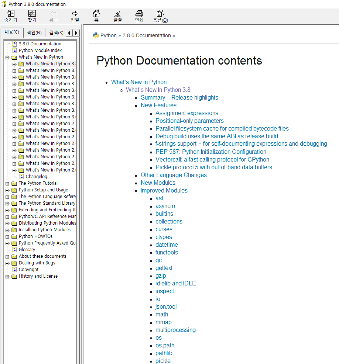Viewport: 339px width, 364px height.
Task: Open the 3.8.0 Documentation page icon in tree
Action: click(15, 44)
